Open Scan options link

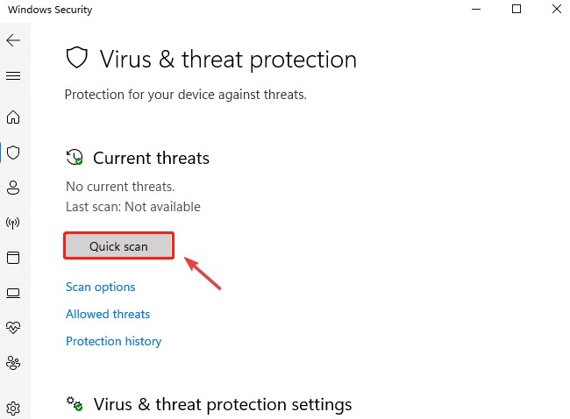pyautogui.click(x=100, y=288)
